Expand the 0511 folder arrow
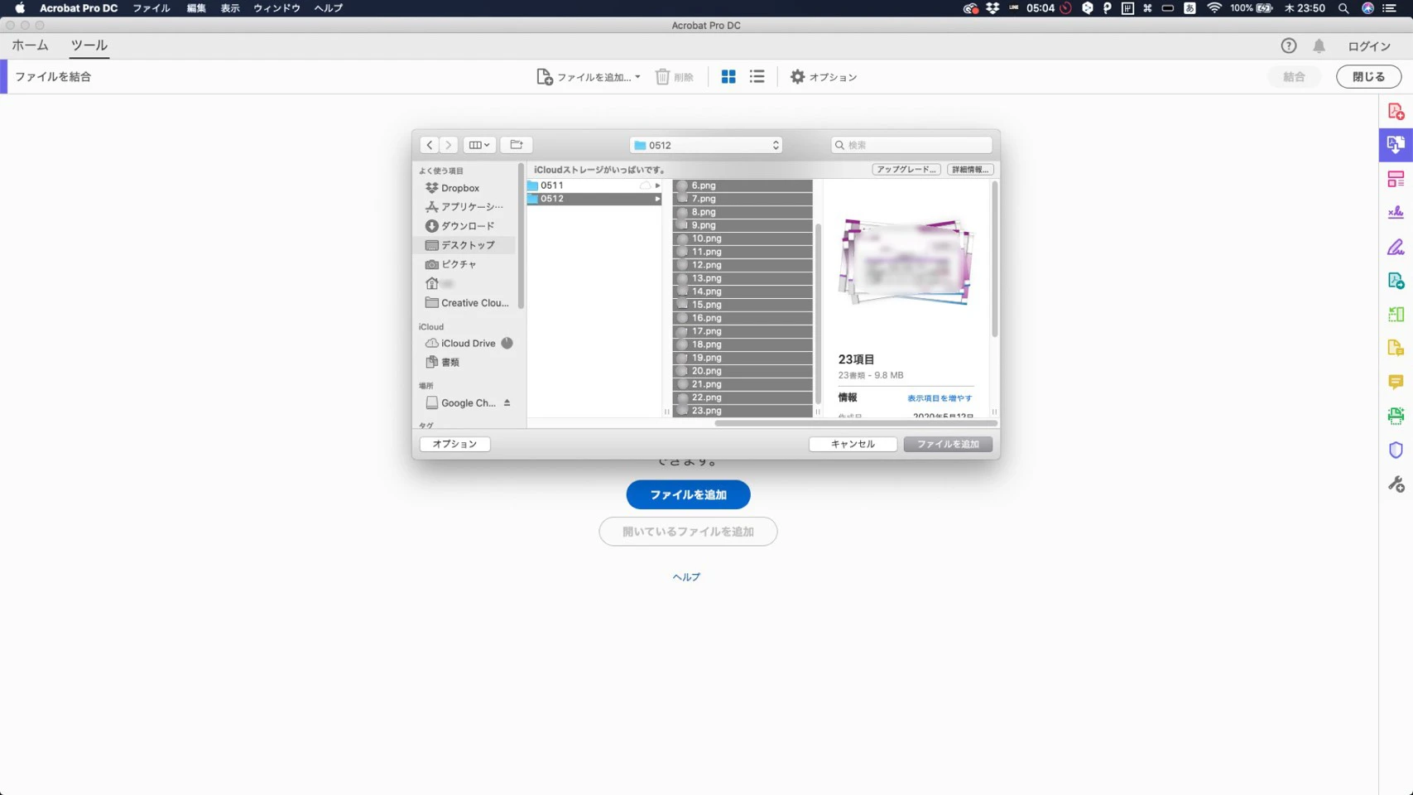 tap(657, 185)
